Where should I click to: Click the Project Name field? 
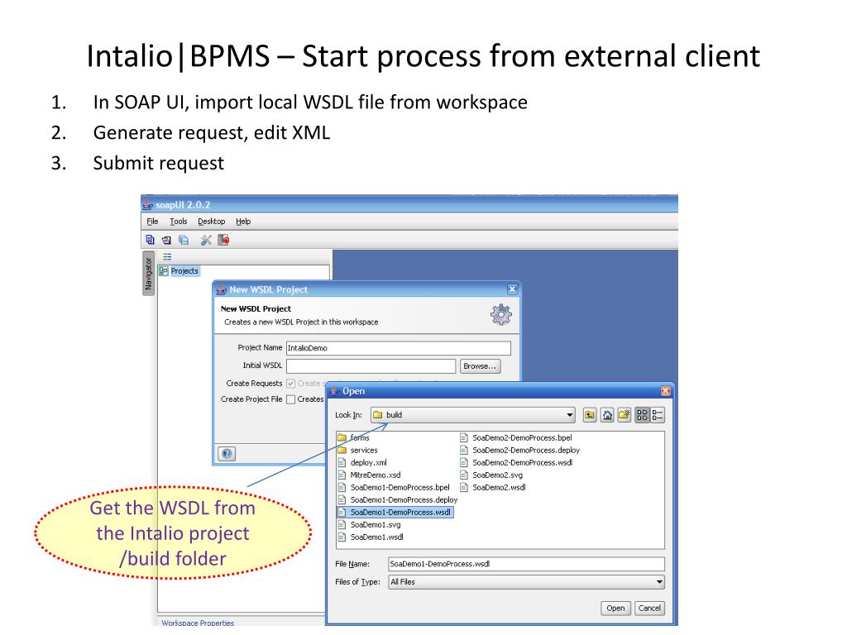(x=398, y=348)
